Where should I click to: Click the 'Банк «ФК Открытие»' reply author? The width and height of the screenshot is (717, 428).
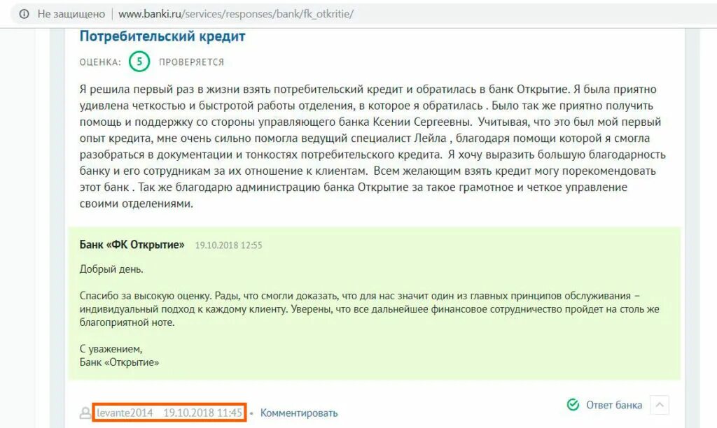[x=132, y=245]
